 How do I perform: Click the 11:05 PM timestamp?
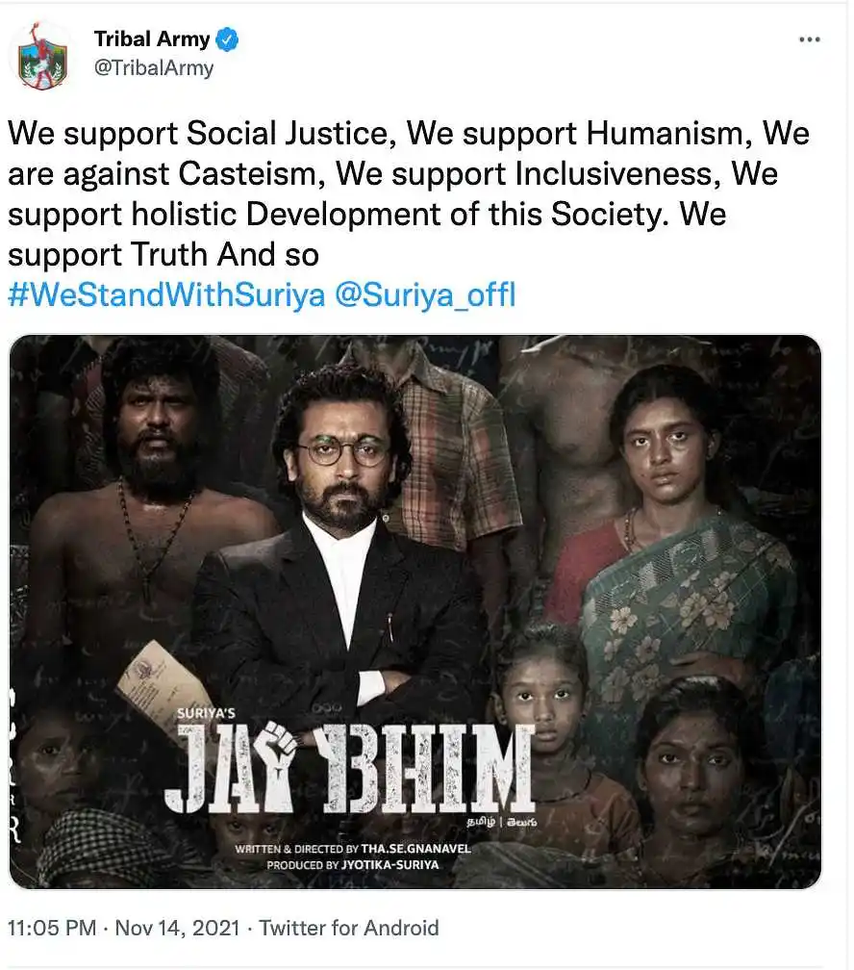click(52, 928)
